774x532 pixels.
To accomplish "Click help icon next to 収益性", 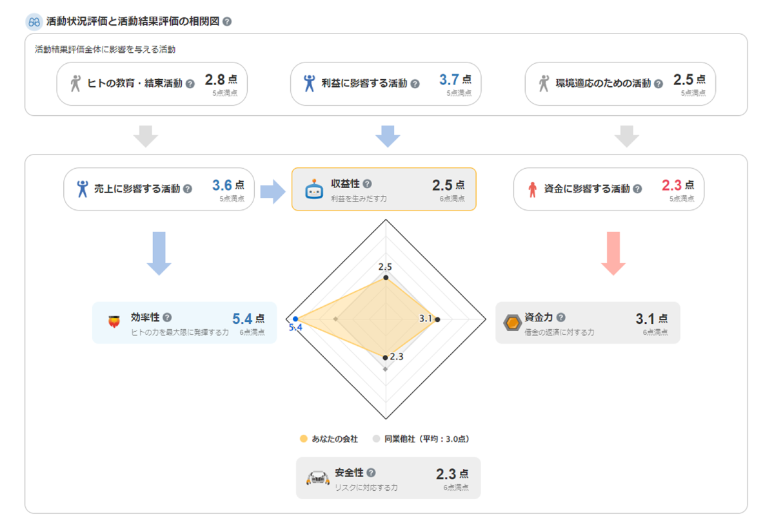I will [x=368, y=184].
